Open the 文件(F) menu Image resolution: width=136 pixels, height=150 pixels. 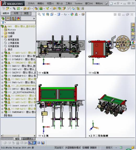click(31, 3)
